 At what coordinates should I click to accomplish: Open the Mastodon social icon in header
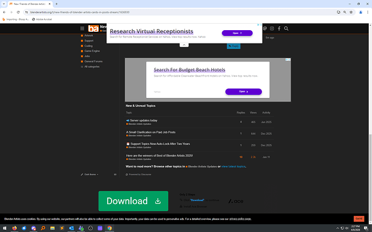265,29
